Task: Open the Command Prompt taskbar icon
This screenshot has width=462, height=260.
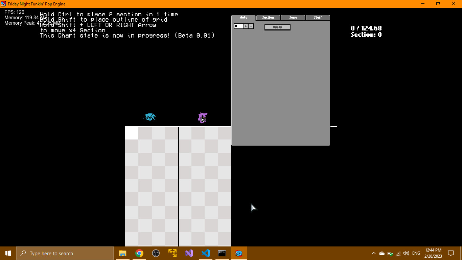Action: click(222, 253)
